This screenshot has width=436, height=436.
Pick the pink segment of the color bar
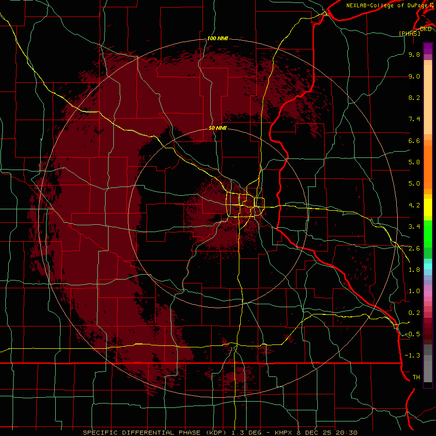pos(428,294)
